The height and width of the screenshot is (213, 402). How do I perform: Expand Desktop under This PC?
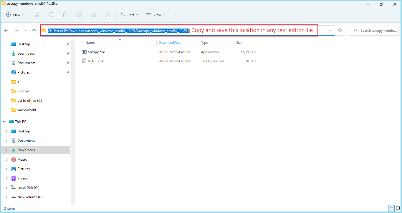point(7,131)
